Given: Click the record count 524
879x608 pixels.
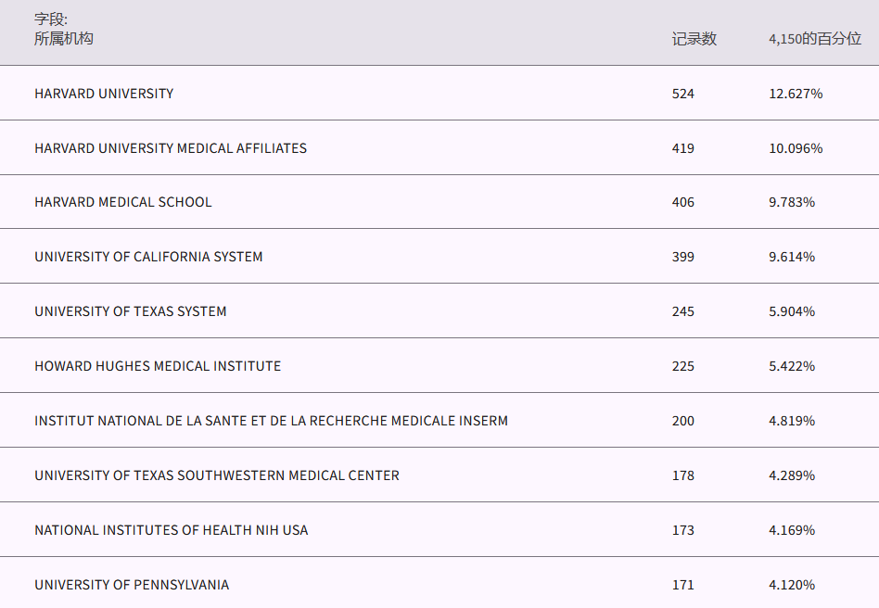Looking at the screenshot, I should click(x=683, y=94).
